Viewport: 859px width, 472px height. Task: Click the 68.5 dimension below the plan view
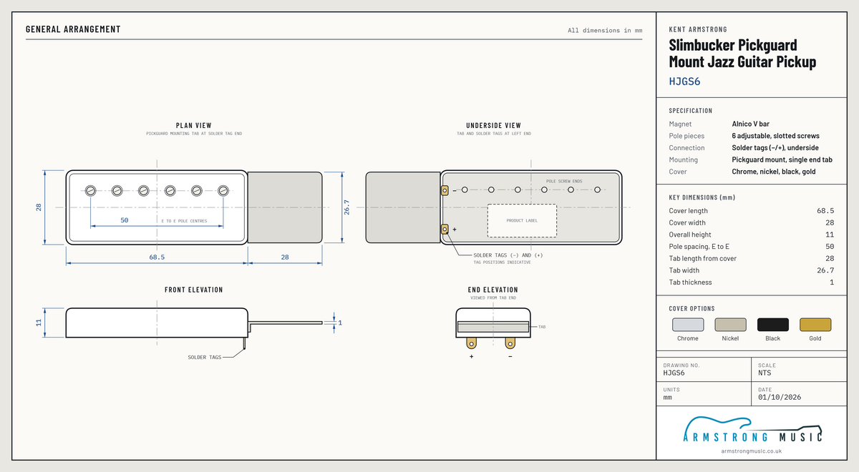157,257
